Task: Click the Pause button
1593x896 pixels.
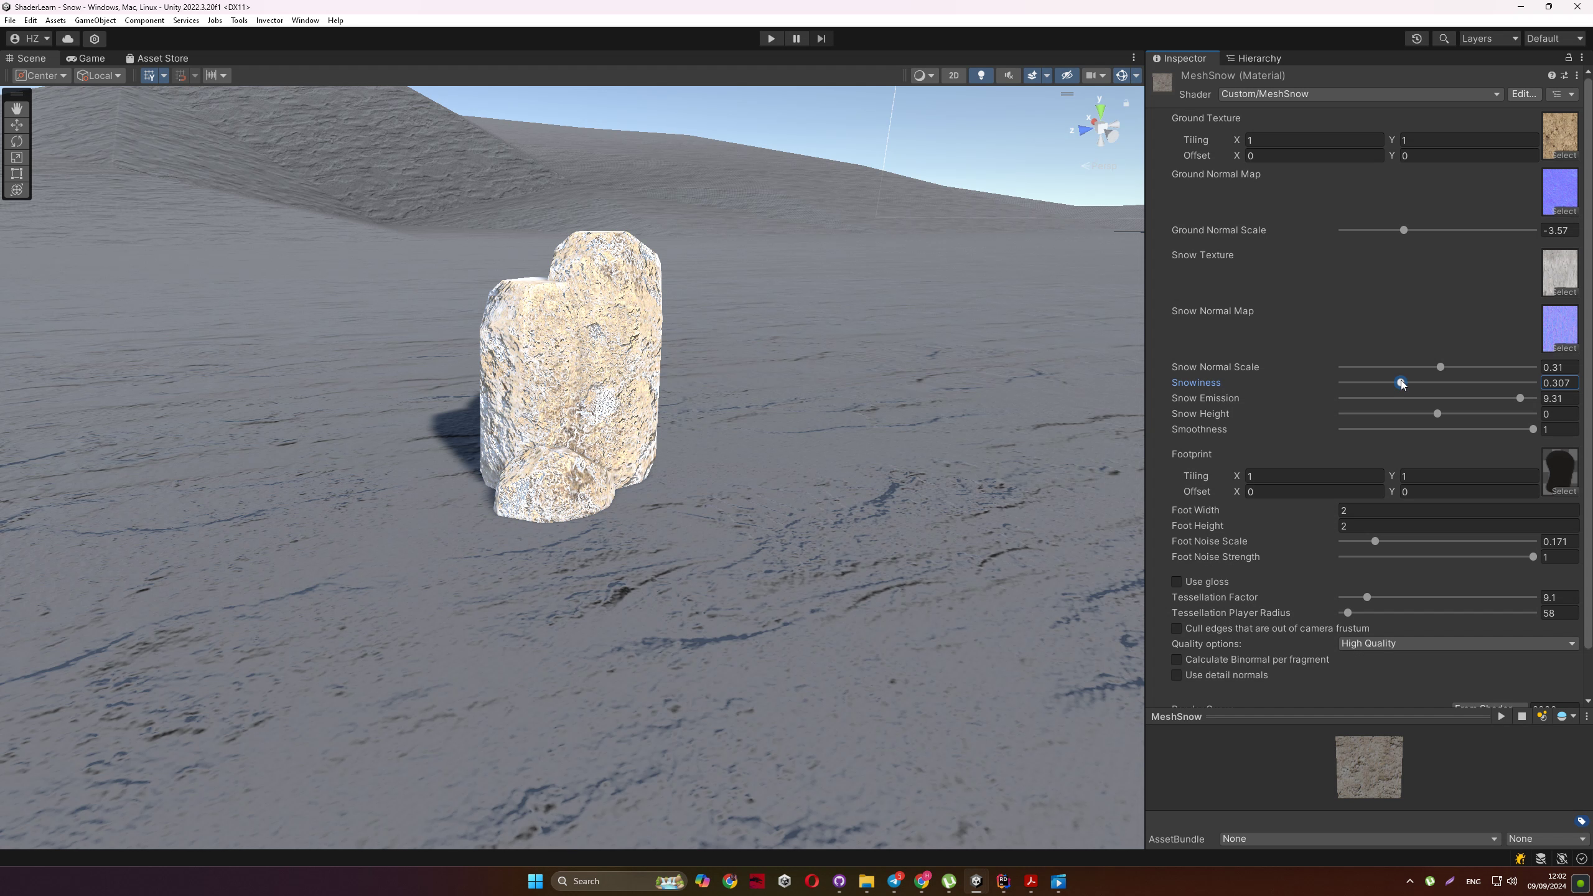Action: [x=796, y=39]
